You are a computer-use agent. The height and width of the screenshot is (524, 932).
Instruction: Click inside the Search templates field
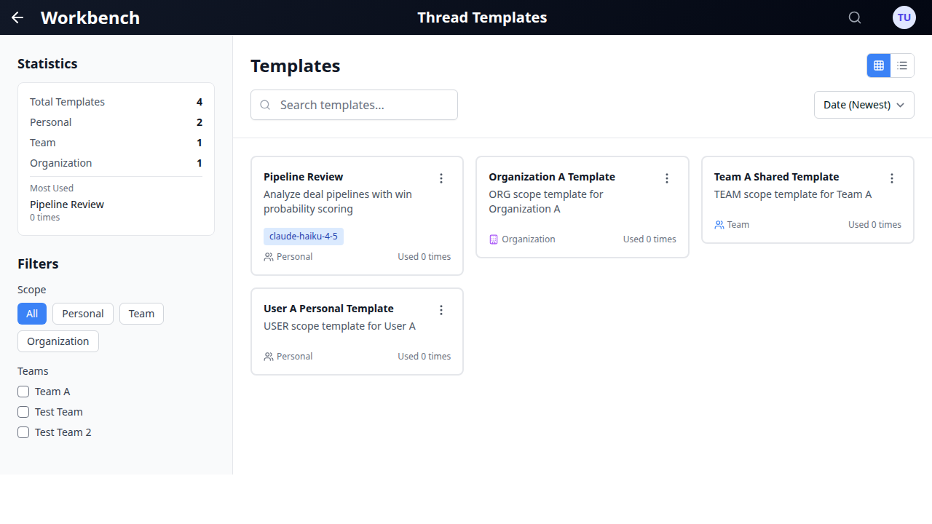(x=354, y=104)
